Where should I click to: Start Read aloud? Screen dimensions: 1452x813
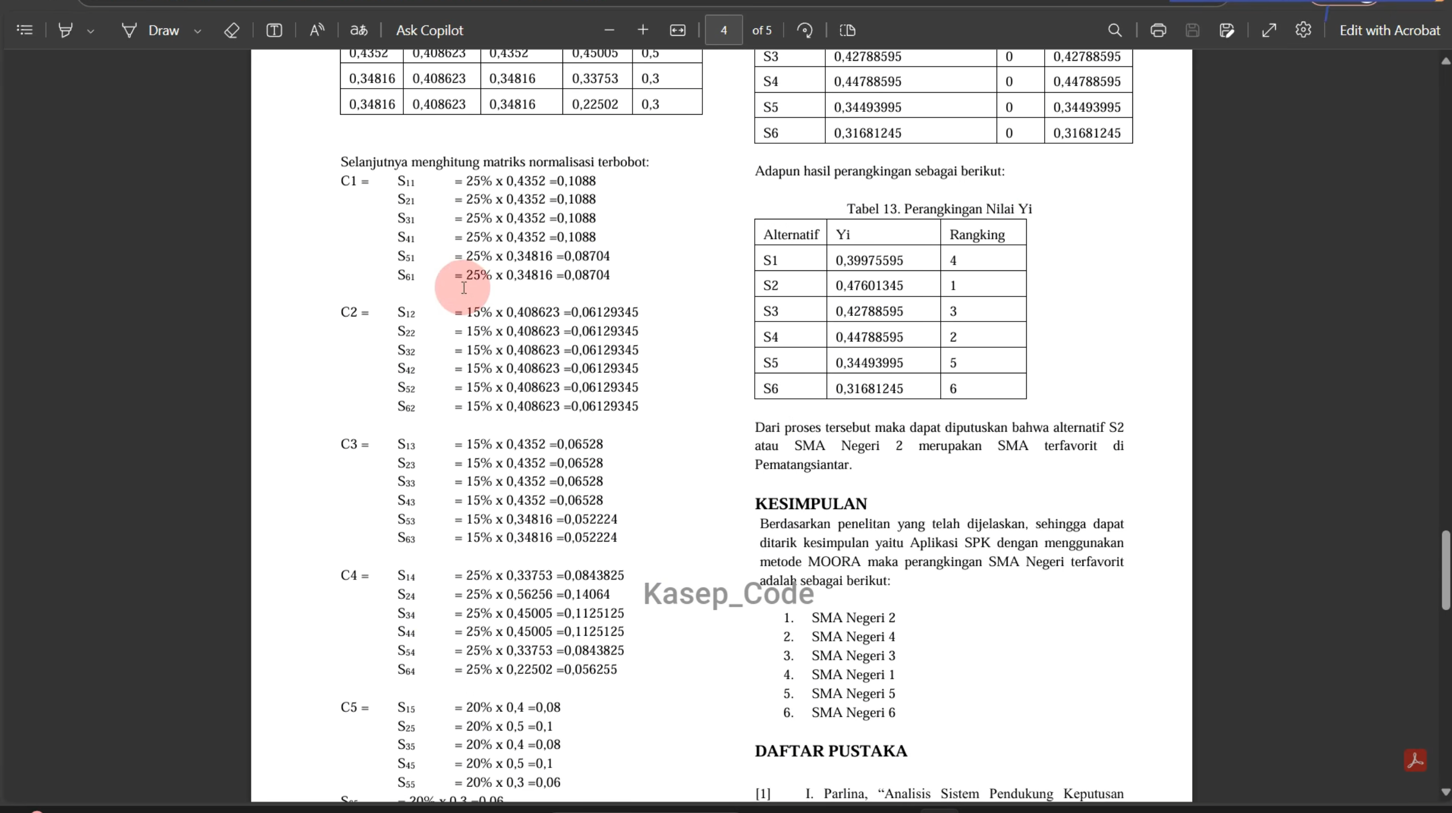[317, 30]
